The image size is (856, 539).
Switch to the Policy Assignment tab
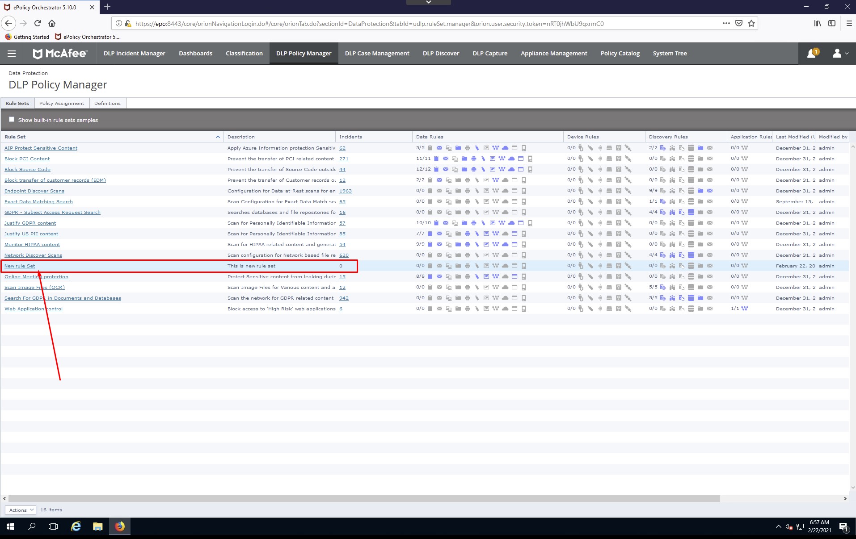[62, 103]
